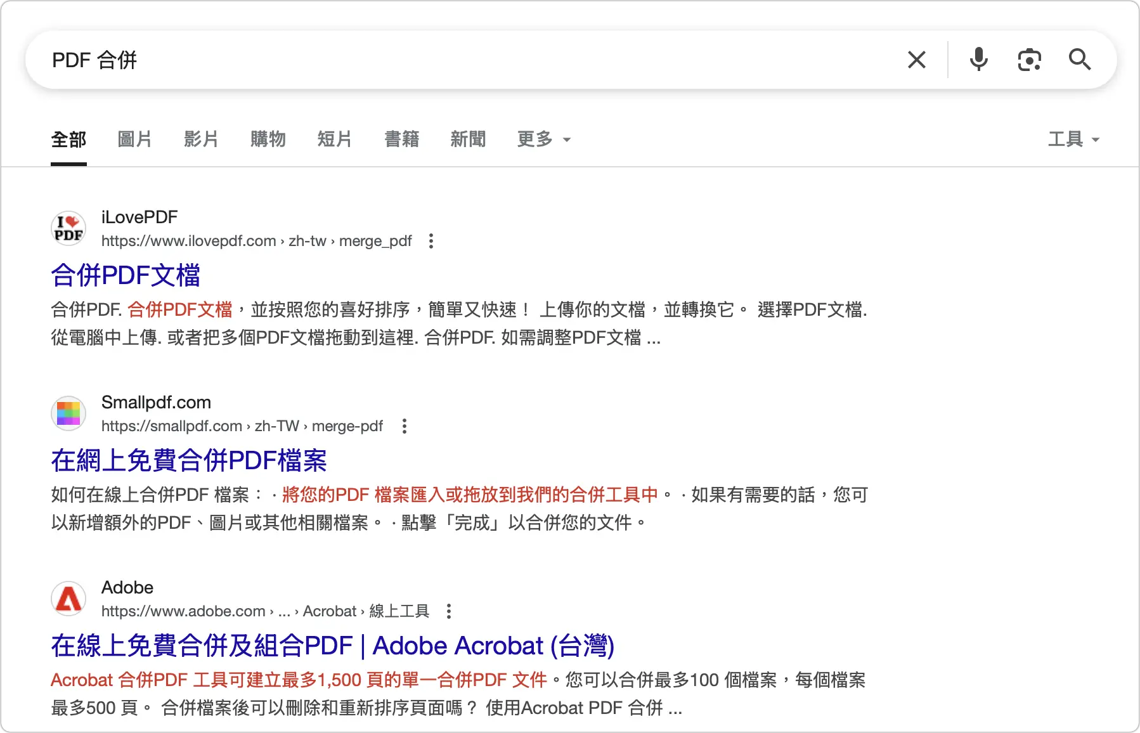Open the three-dot menu for the Smallpdf result
1140x733 pixels.
[x=405, y=426]
